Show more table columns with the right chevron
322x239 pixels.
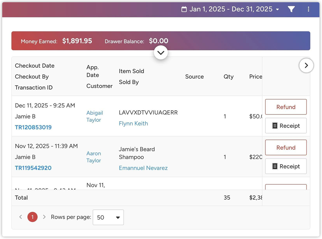[306, 65]
